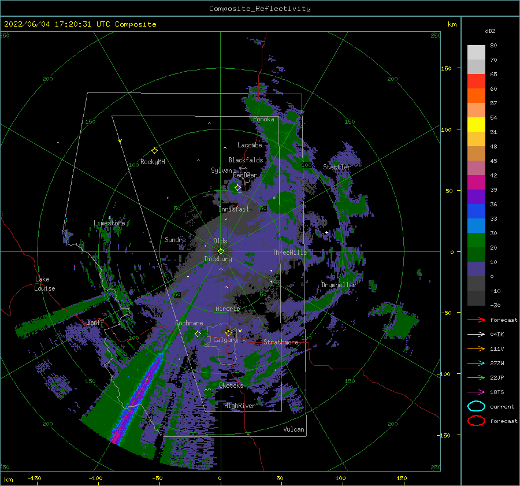Image resolution: width=520 pixels, height=486 pixels.
Task: Select the Blackfalds label
Action: click(246, 160)
